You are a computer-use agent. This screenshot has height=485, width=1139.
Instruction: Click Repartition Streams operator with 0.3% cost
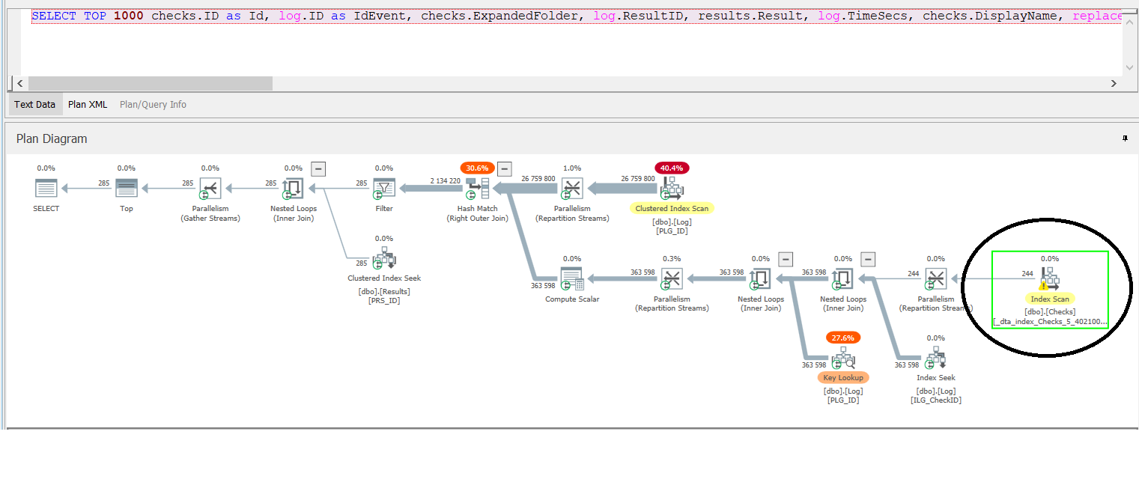672,279
